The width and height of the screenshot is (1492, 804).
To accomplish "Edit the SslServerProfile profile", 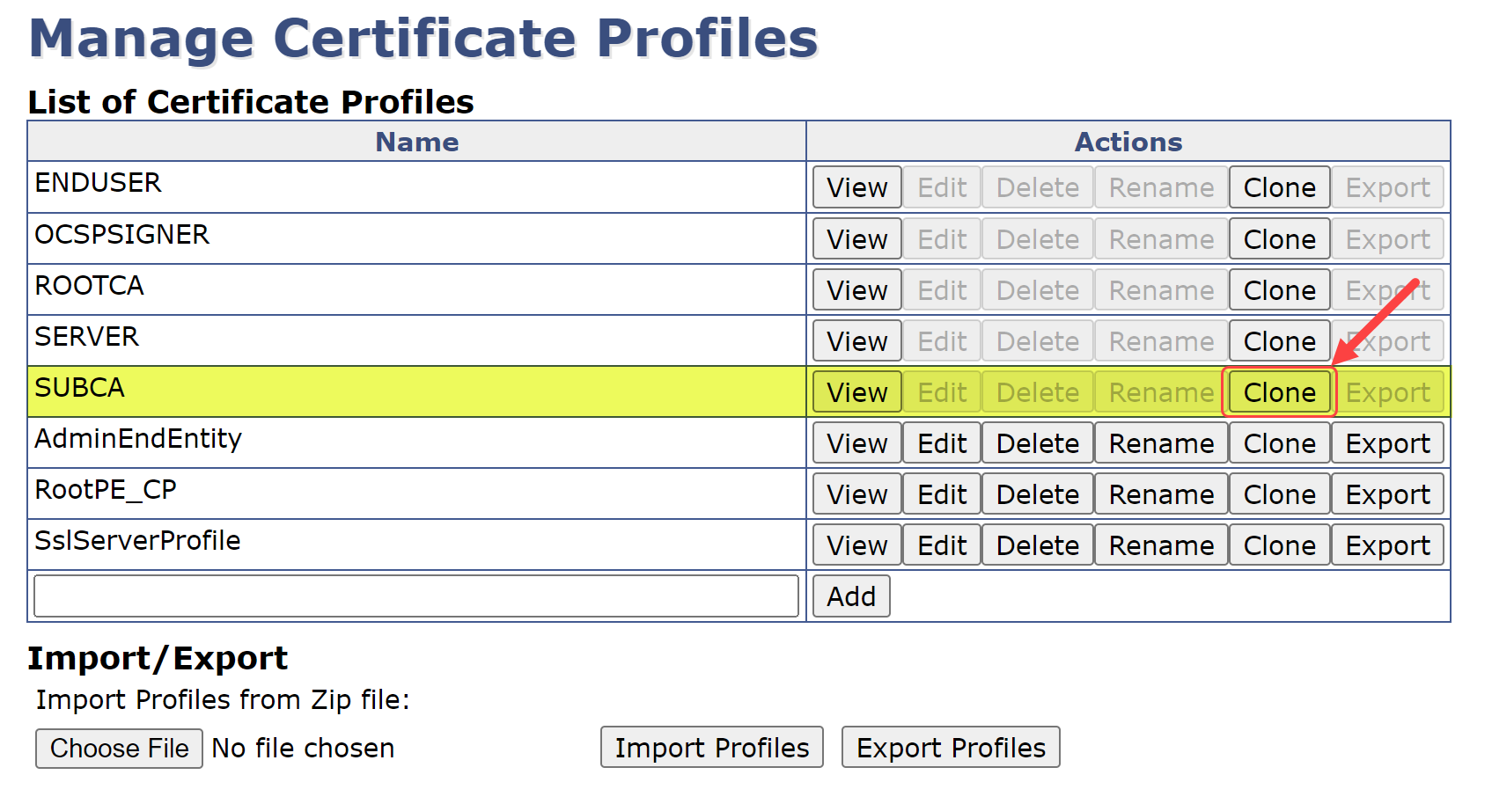I will click(x=942, y=545).
